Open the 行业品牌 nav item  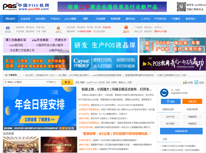coord(100,19)
